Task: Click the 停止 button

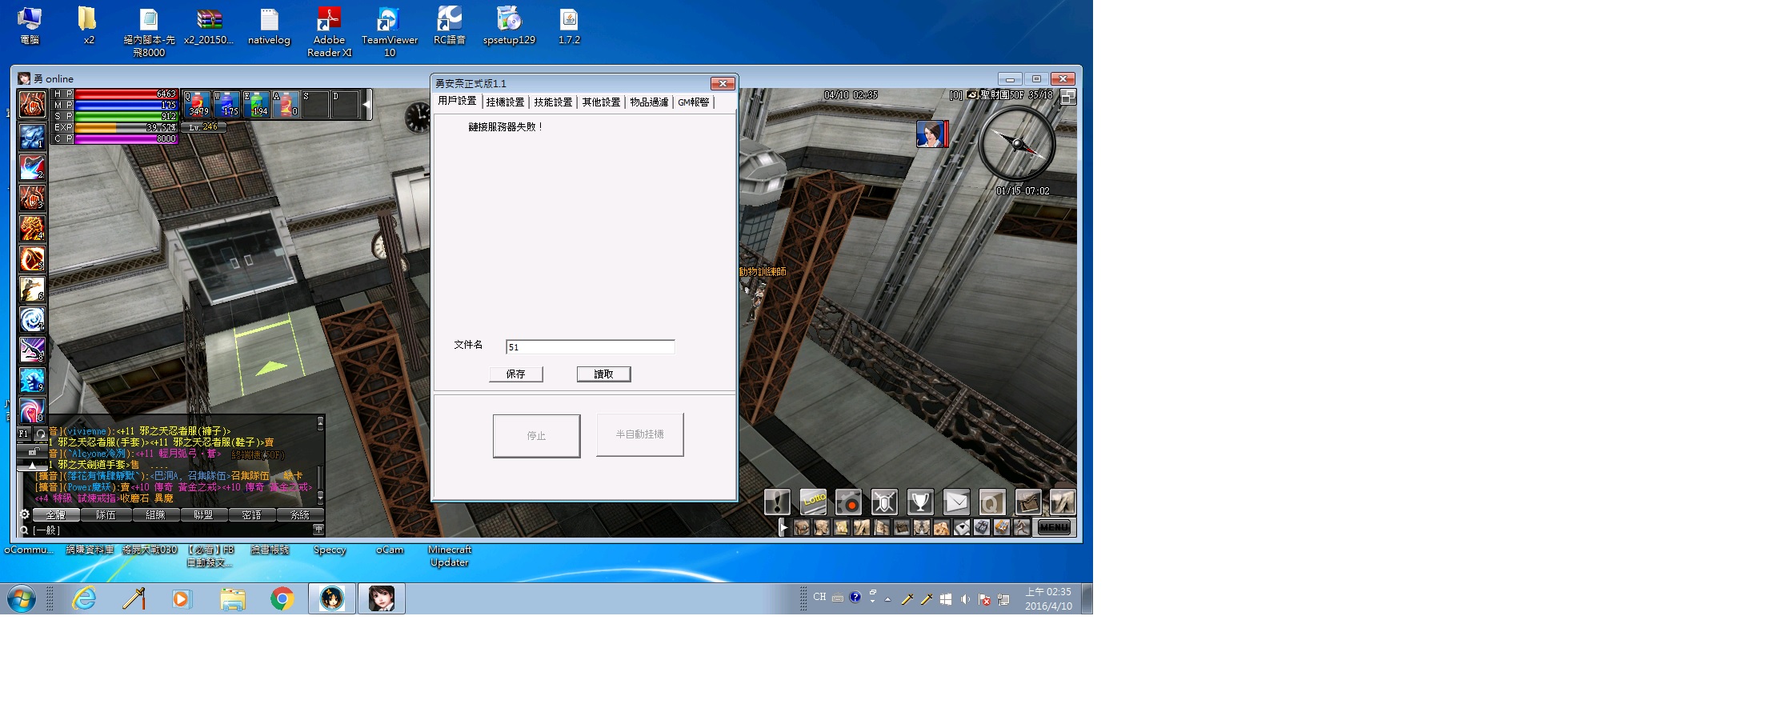Action: (x=536, y=436)
